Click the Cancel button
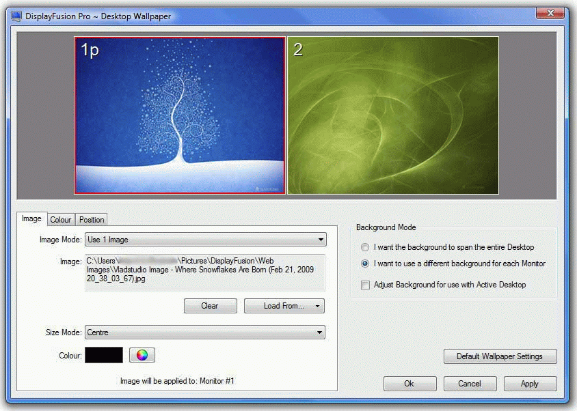577x411 pixels. coord(470,384)
